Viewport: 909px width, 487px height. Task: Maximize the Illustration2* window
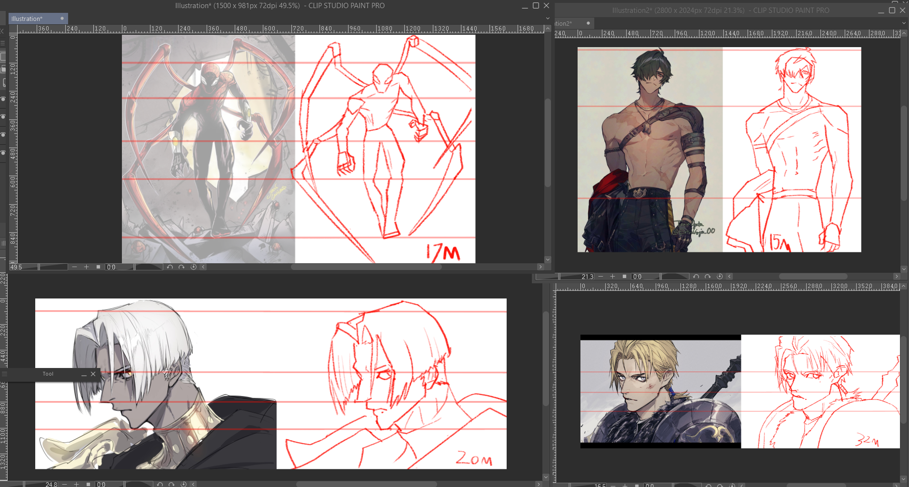point(892,10)
